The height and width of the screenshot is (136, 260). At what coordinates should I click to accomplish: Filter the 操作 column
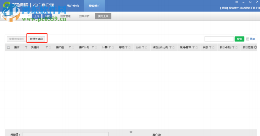pyautogui.click(x=26, y=47)
